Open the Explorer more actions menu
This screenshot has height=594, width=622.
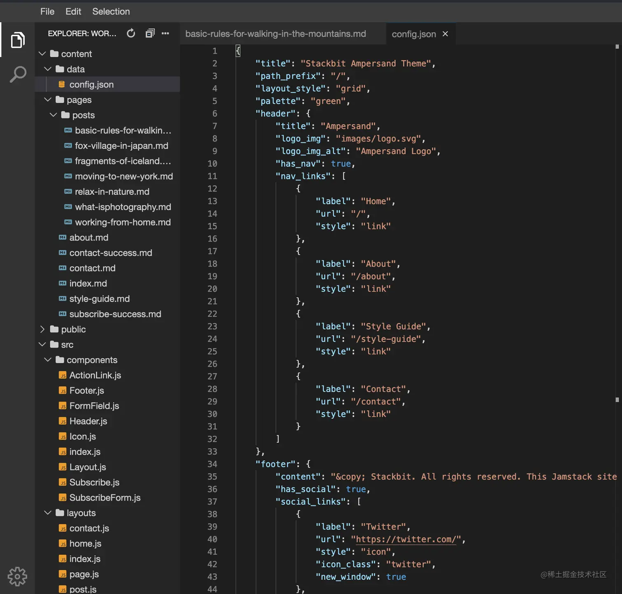[x=165, y=33]
